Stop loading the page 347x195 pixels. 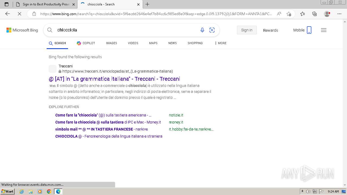[x=20, y=14]
